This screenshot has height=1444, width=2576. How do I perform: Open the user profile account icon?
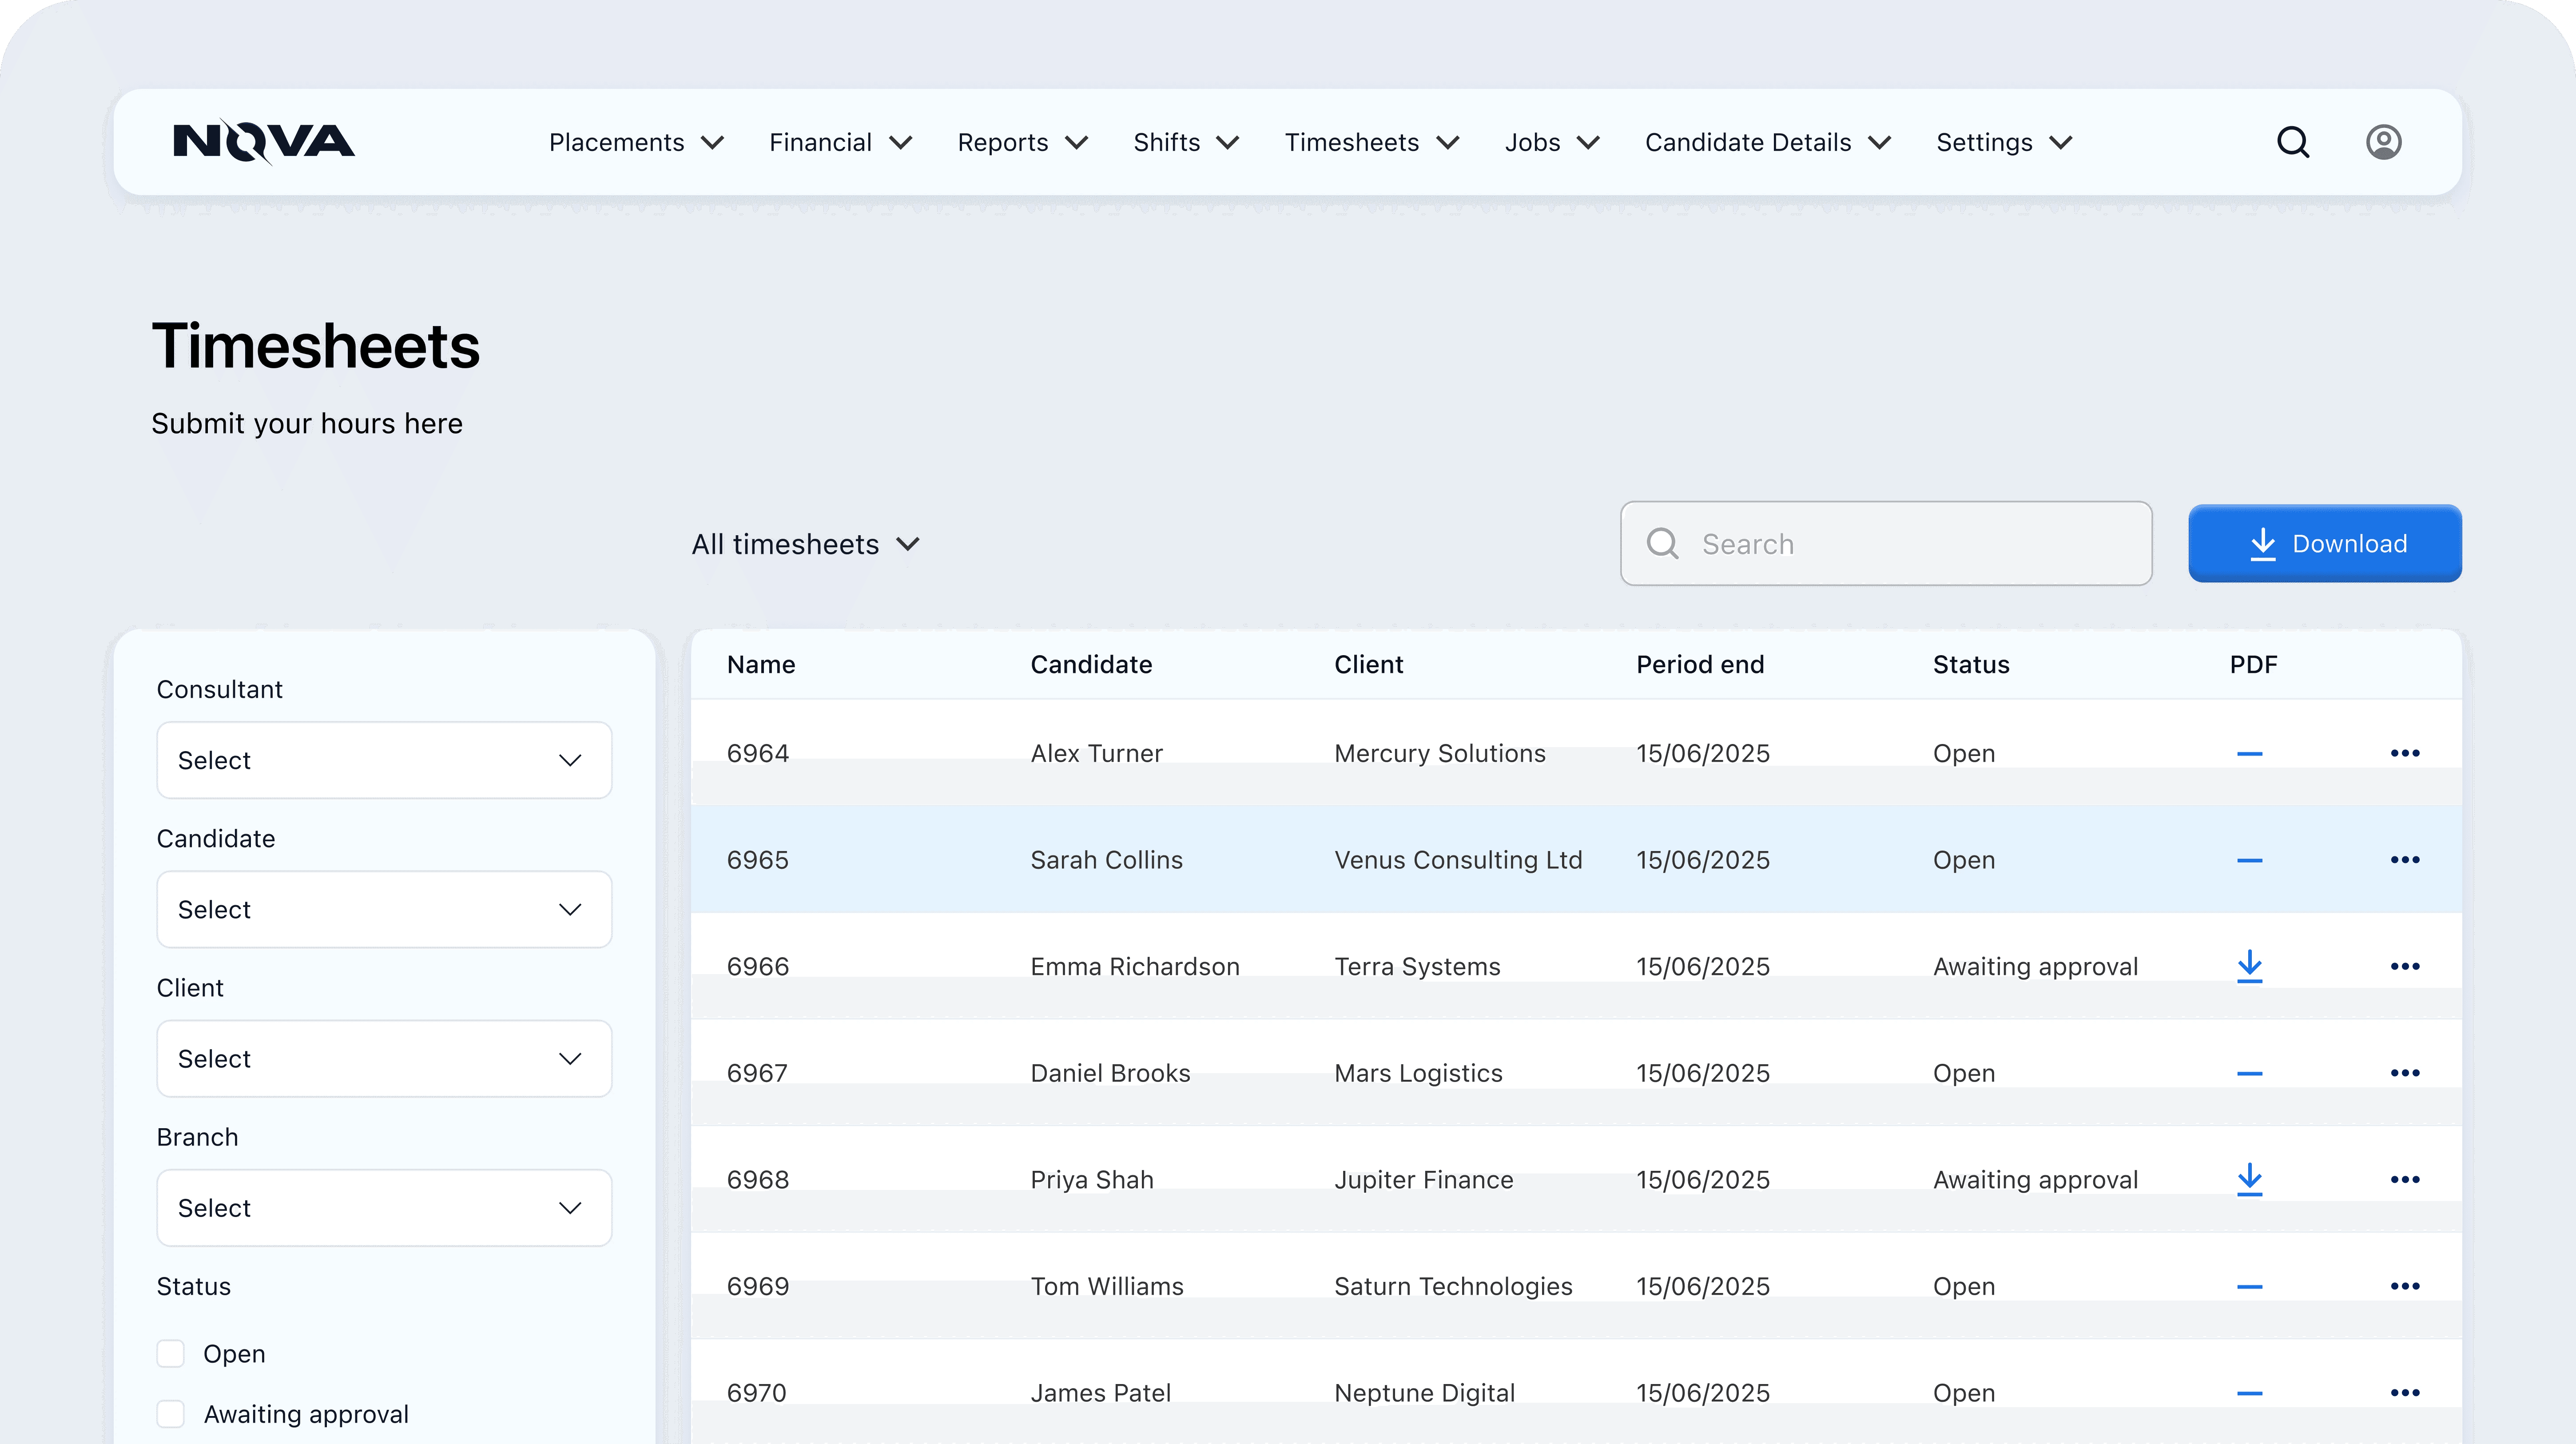tap(2383, 142)
